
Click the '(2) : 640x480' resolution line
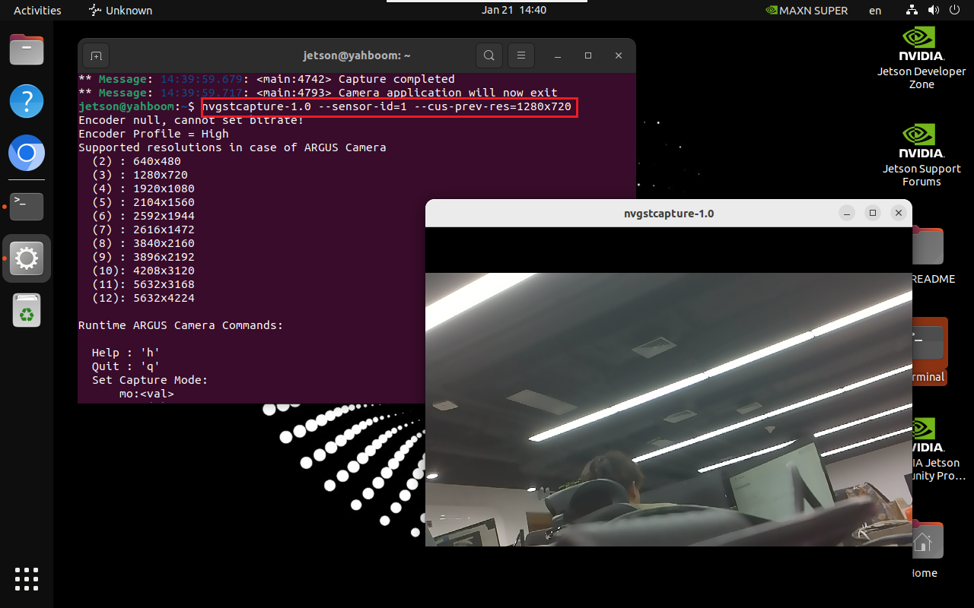coord(136,161)
